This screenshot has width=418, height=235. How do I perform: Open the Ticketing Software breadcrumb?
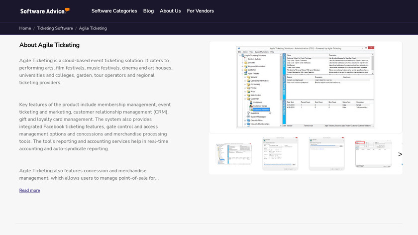[55, 28]
